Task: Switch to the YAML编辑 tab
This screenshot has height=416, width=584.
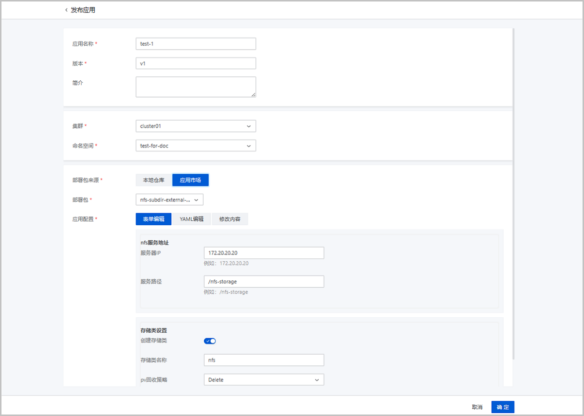Action: 191,219
